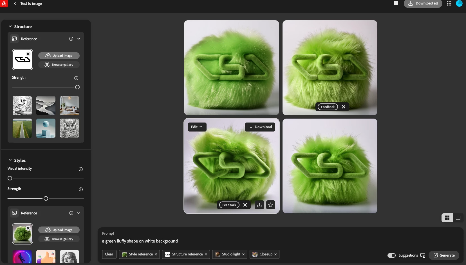Remove the Structure reference tag

tap(206, 254)
